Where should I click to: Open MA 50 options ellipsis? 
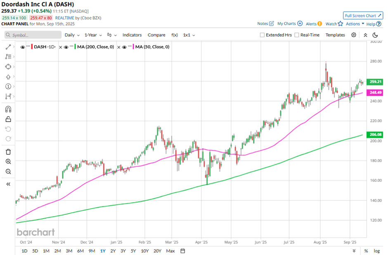coord(130,46)
